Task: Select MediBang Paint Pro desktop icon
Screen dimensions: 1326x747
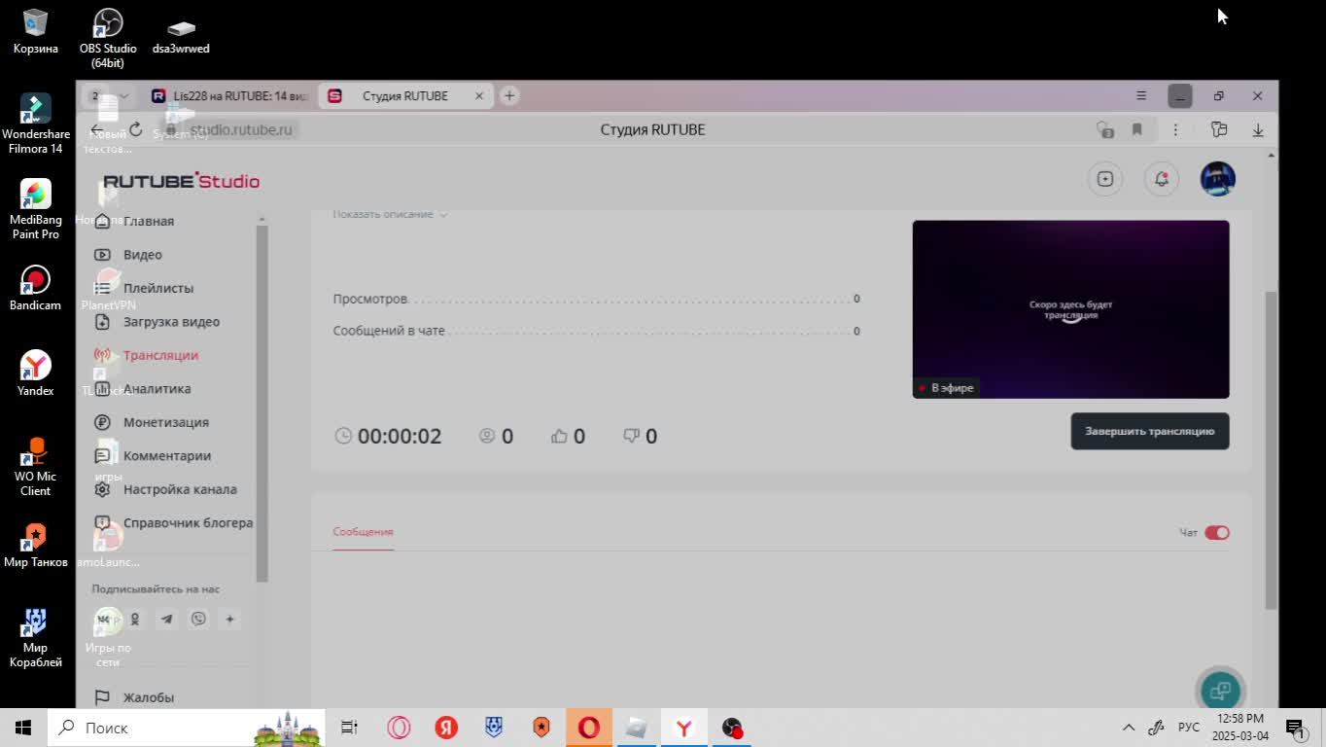Action: point(35,209)
